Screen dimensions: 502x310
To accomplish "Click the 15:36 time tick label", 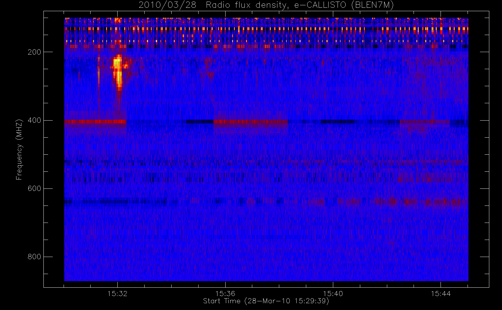I will pos(225,294).
